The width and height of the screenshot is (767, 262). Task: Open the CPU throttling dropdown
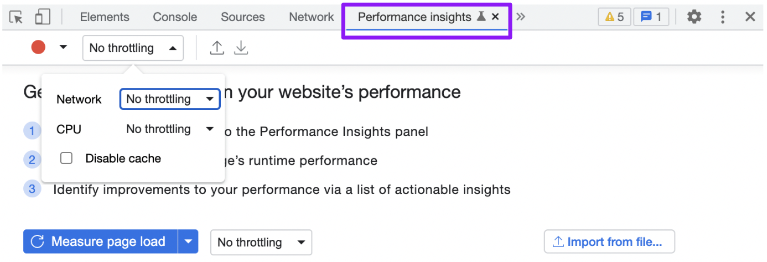click(x=170, y=129)
